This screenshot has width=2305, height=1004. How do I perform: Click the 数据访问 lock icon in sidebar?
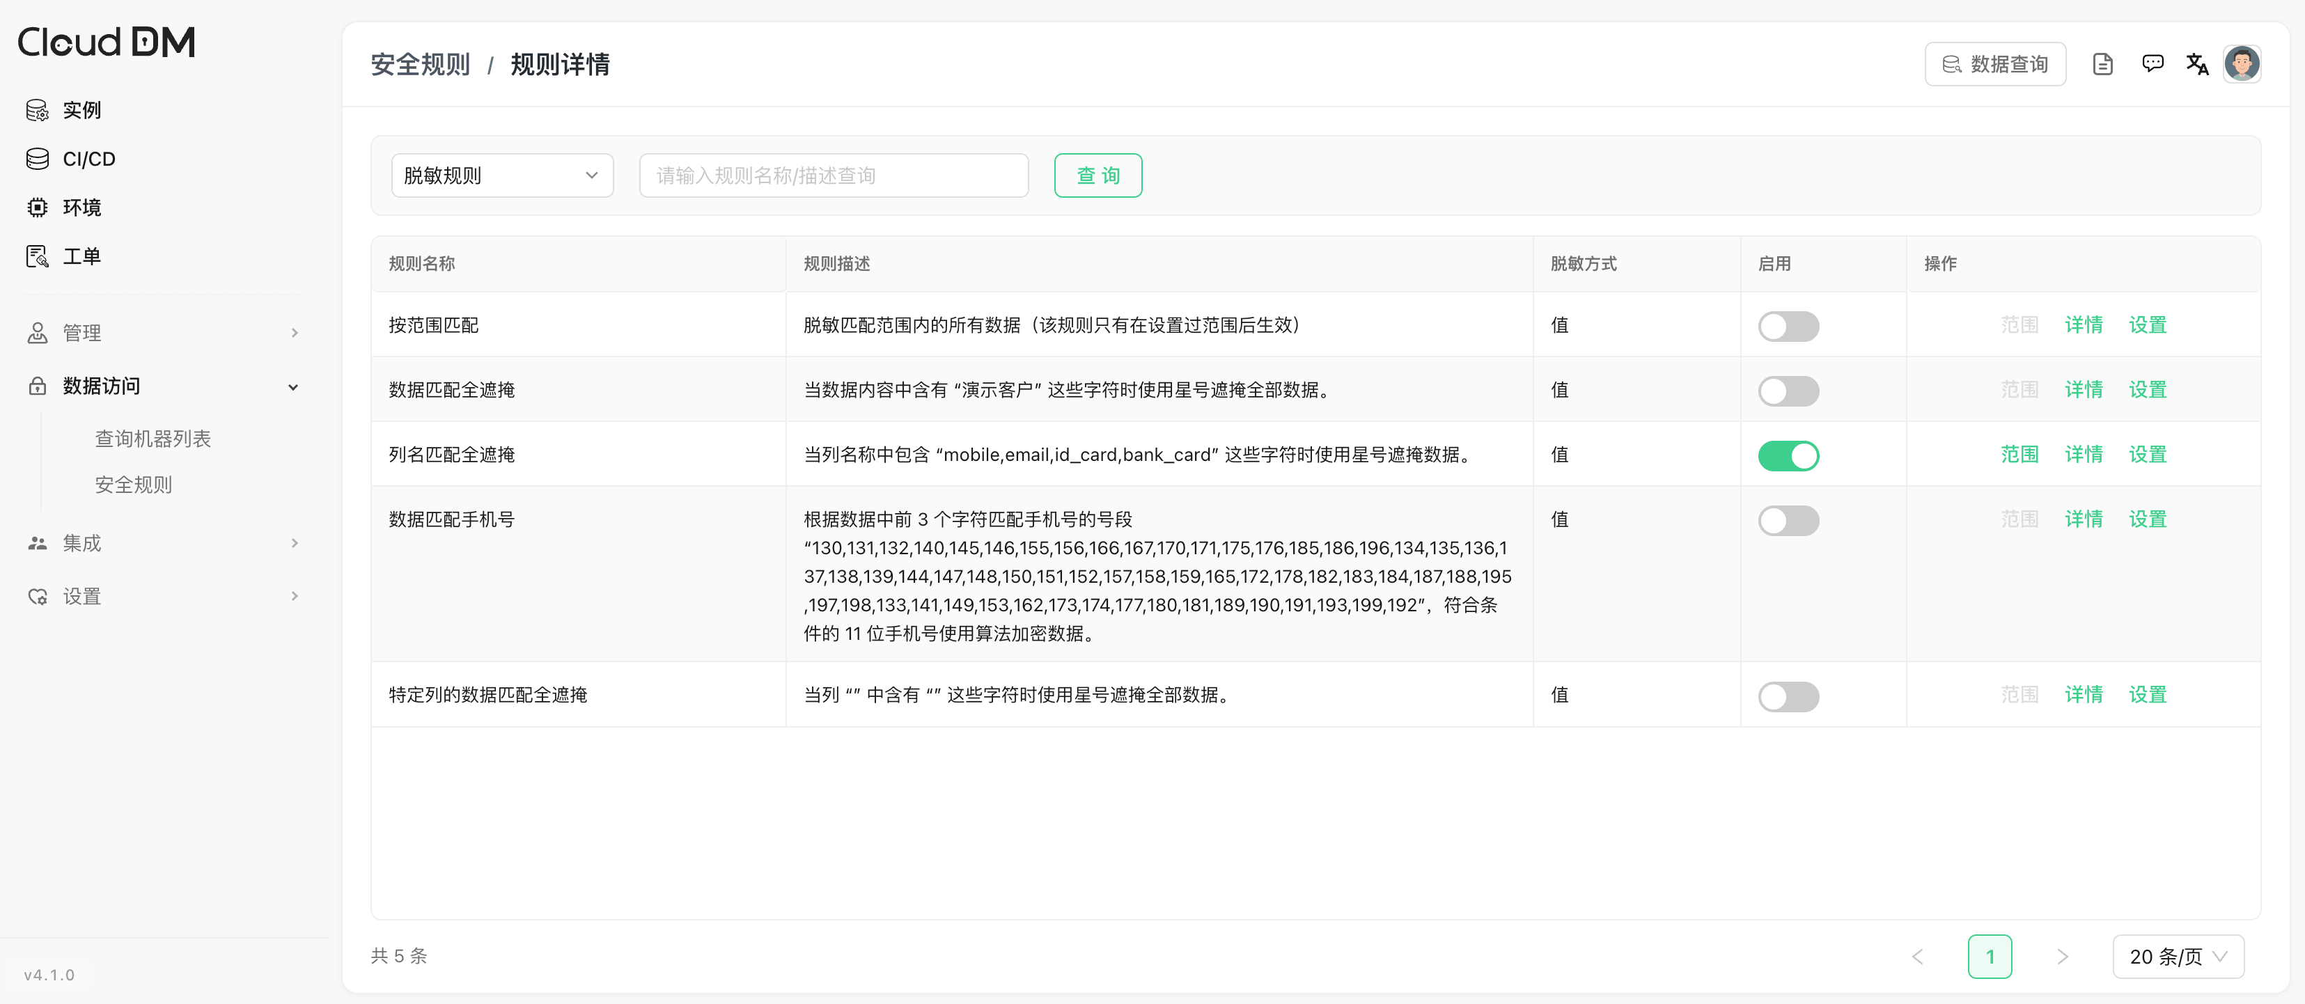[x=37, y=386]
